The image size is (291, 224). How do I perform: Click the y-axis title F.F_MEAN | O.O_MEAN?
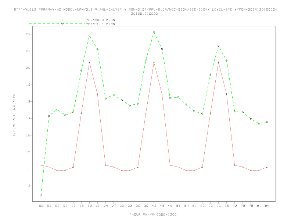click(x=14, y=115)
